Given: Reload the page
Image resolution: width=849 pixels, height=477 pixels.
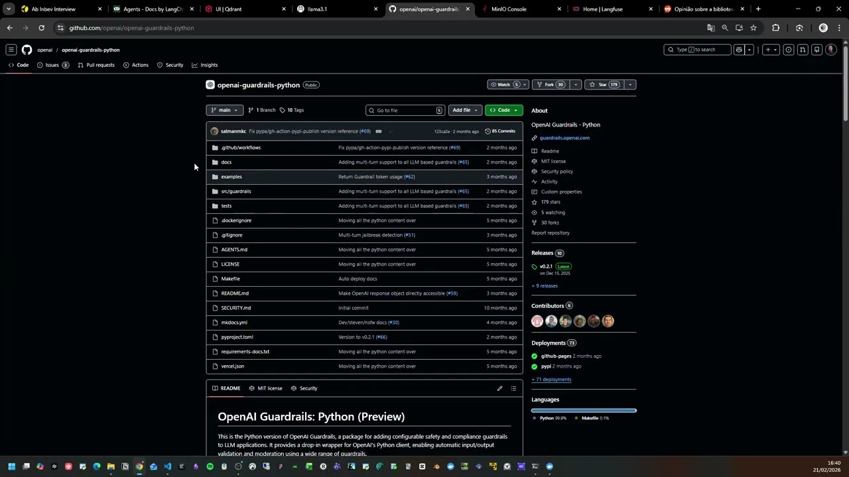Looking at the screenshot, I should coord(41,28).
